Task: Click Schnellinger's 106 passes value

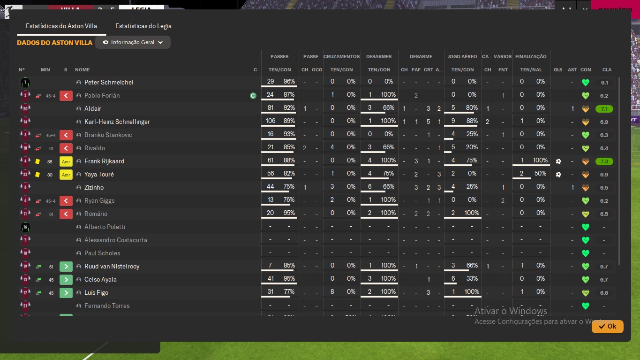Action: 271,121
